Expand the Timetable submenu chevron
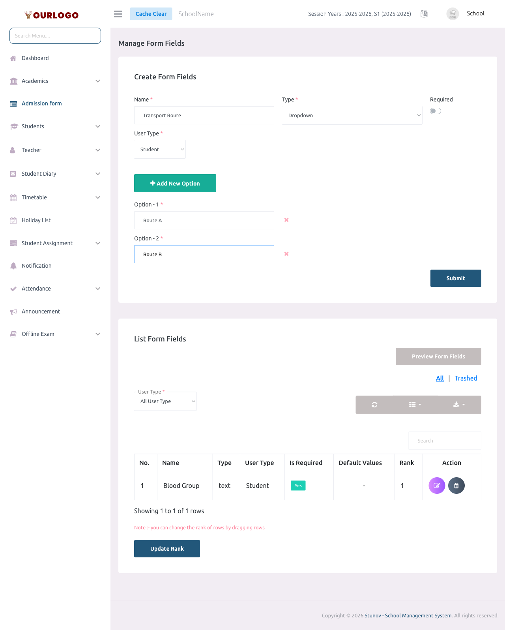Viewport: 505px width, 630px height. [98, 197]
